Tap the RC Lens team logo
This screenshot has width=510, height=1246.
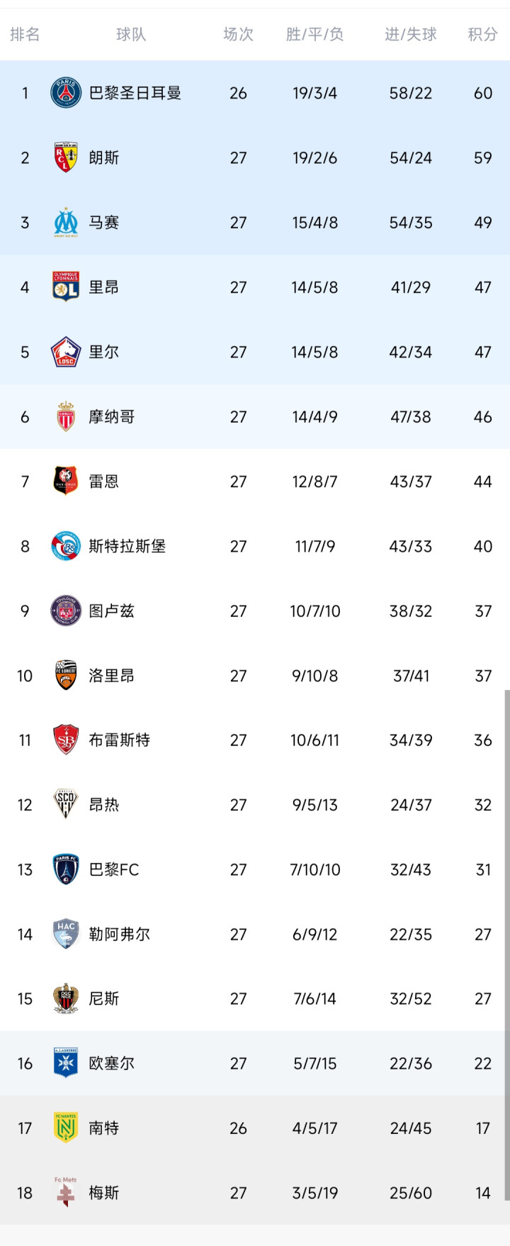click(x=66, y=157)
